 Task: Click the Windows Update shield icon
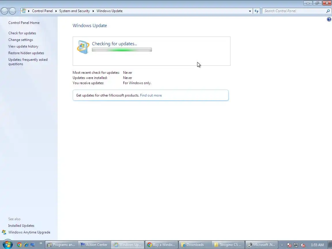(x=83, y=47)
